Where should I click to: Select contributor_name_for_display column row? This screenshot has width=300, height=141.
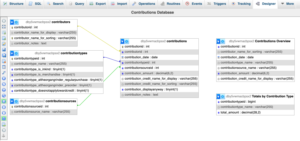[44, 33]
